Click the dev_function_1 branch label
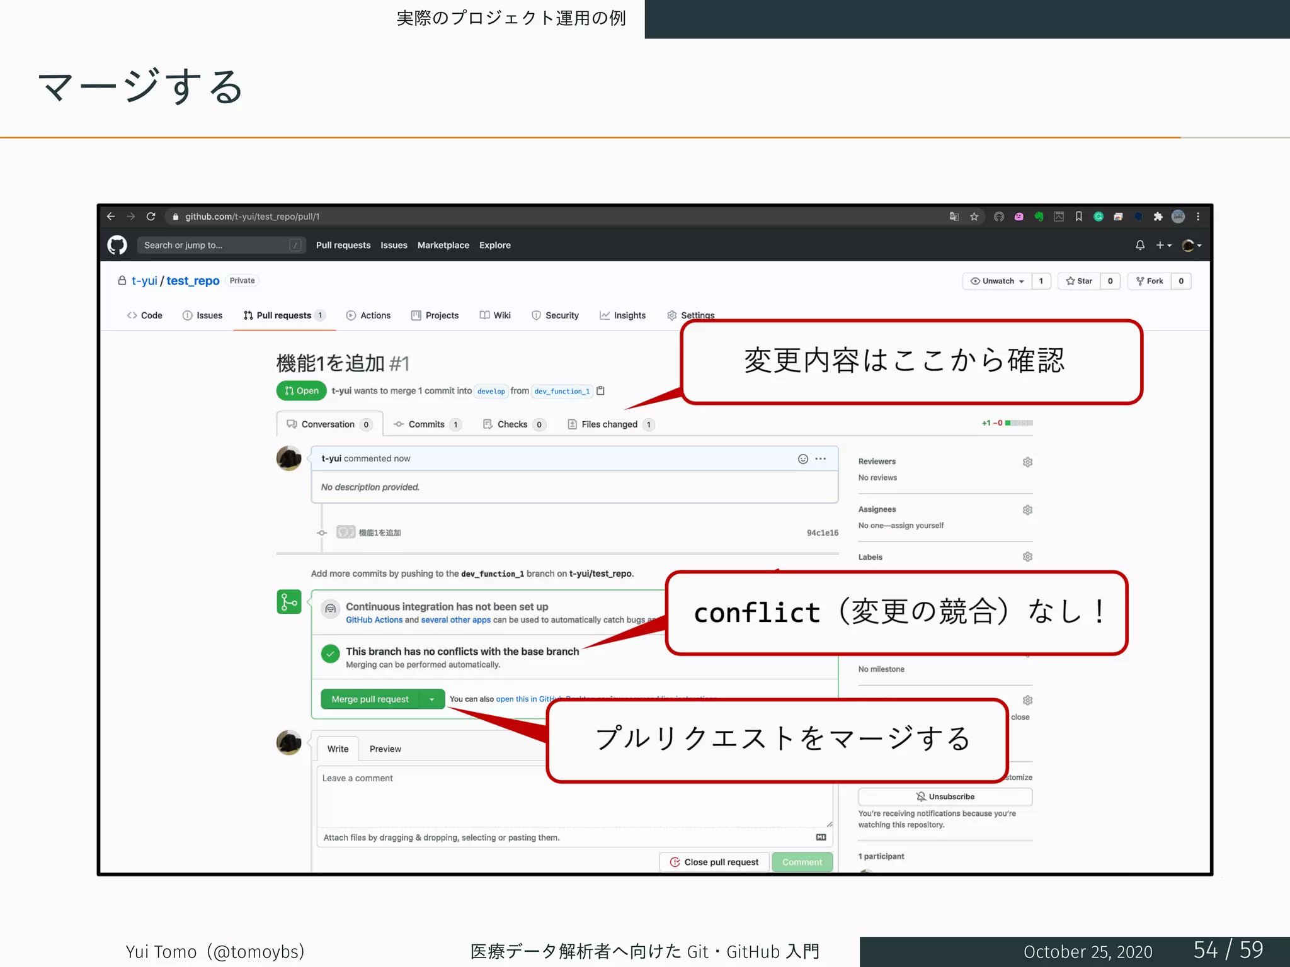The width and height of the screenshot is (1290, 967). [562, 391]
